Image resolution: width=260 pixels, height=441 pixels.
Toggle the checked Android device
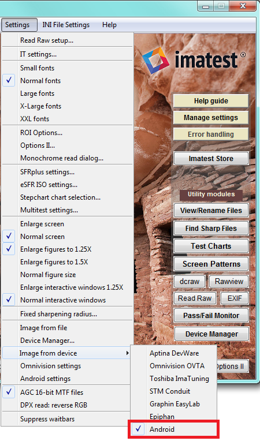[x=174, y=429]
